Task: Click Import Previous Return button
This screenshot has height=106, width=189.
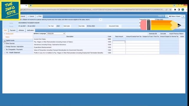Action: (x=176, y=34)
